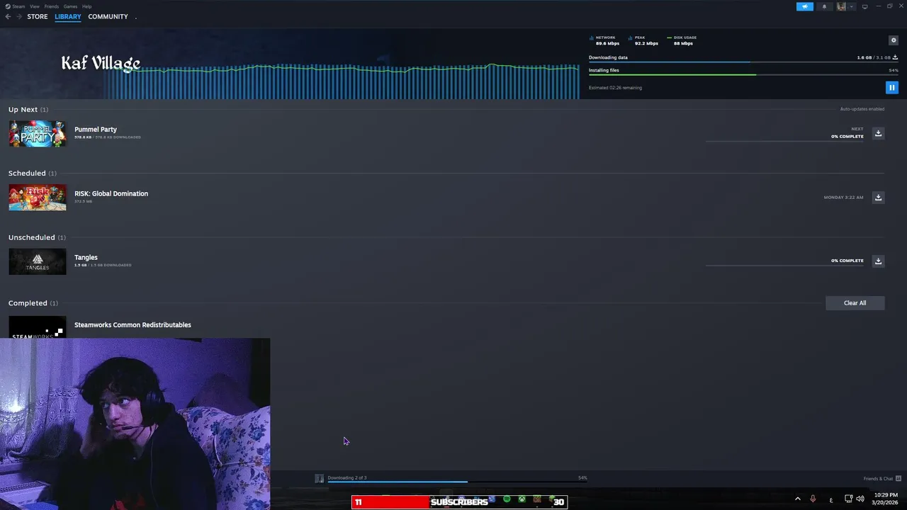Click the Installing files progress bar

[x=743, y=74]
